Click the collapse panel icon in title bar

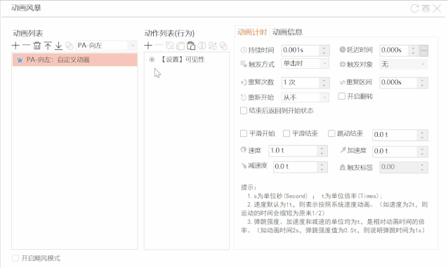pyautogui.click(x=426, y=8)
